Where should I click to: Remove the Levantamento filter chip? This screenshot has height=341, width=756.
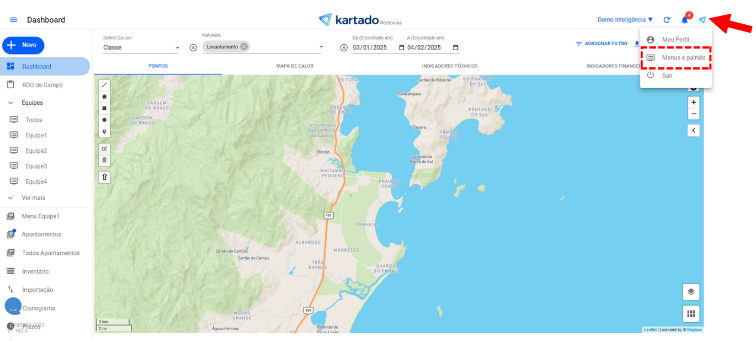pyautogui.click(x=244, y=47)
